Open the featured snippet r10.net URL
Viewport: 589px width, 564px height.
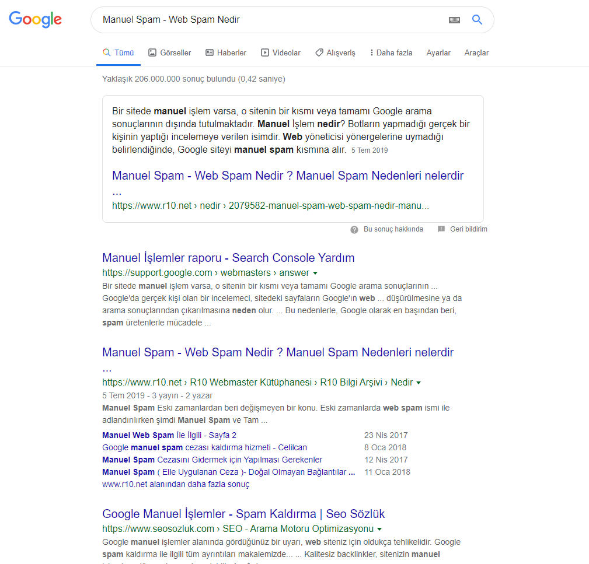click(x=270, y=206)
